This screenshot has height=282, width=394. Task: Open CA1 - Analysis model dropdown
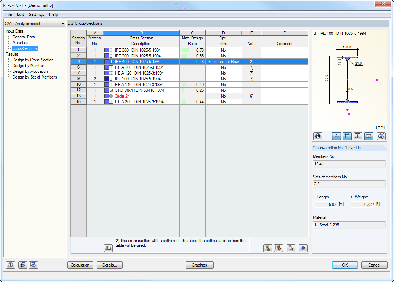[x=35, y=24]
